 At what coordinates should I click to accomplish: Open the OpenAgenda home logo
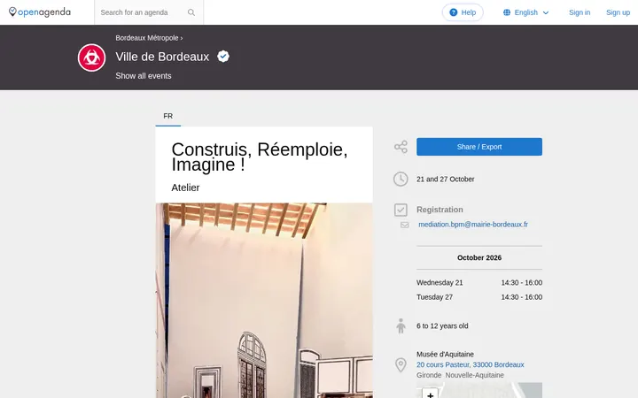[40, 12]
